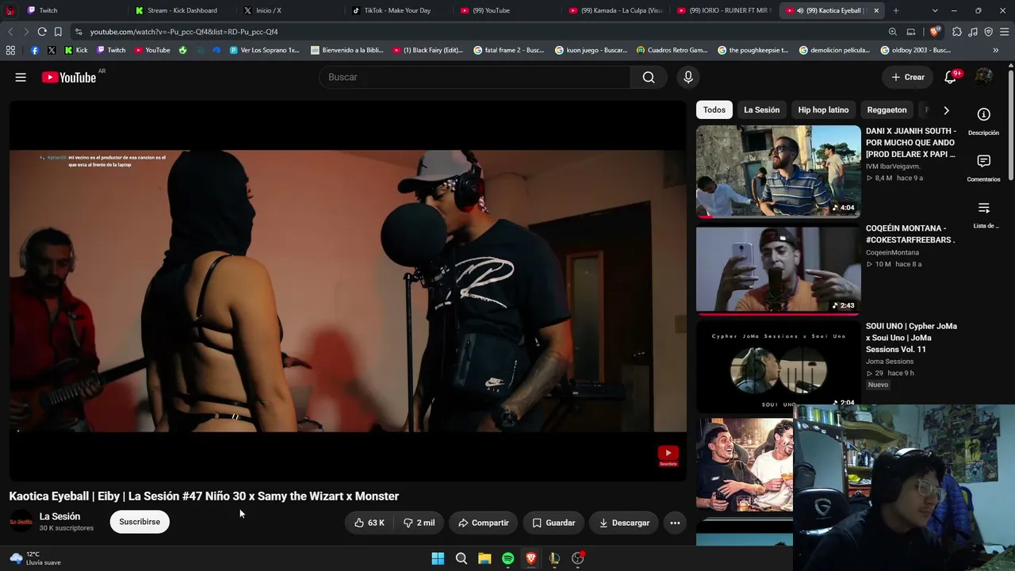
Task: Show hidden bookmarks with the overflow chevron
Action: 995,50
